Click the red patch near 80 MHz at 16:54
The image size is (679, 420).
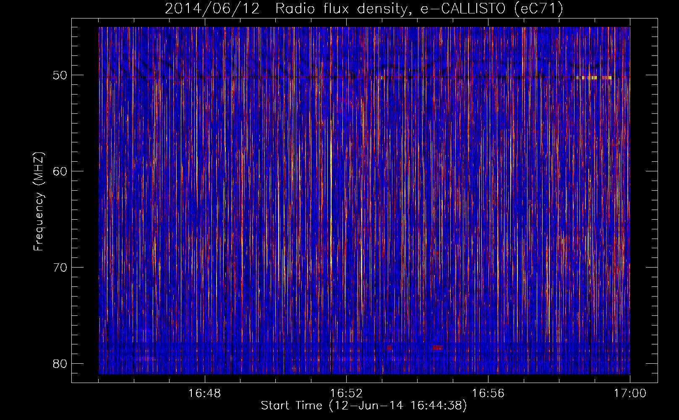pyautogui.click(x=438, y=348)
